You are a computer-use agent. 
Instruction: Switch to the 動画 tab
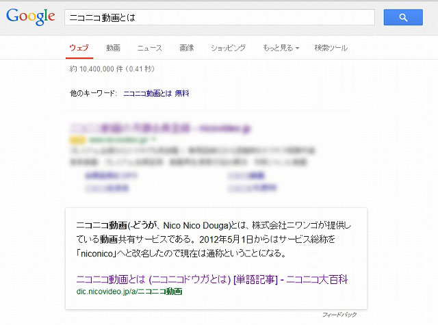tap(113, 48)
